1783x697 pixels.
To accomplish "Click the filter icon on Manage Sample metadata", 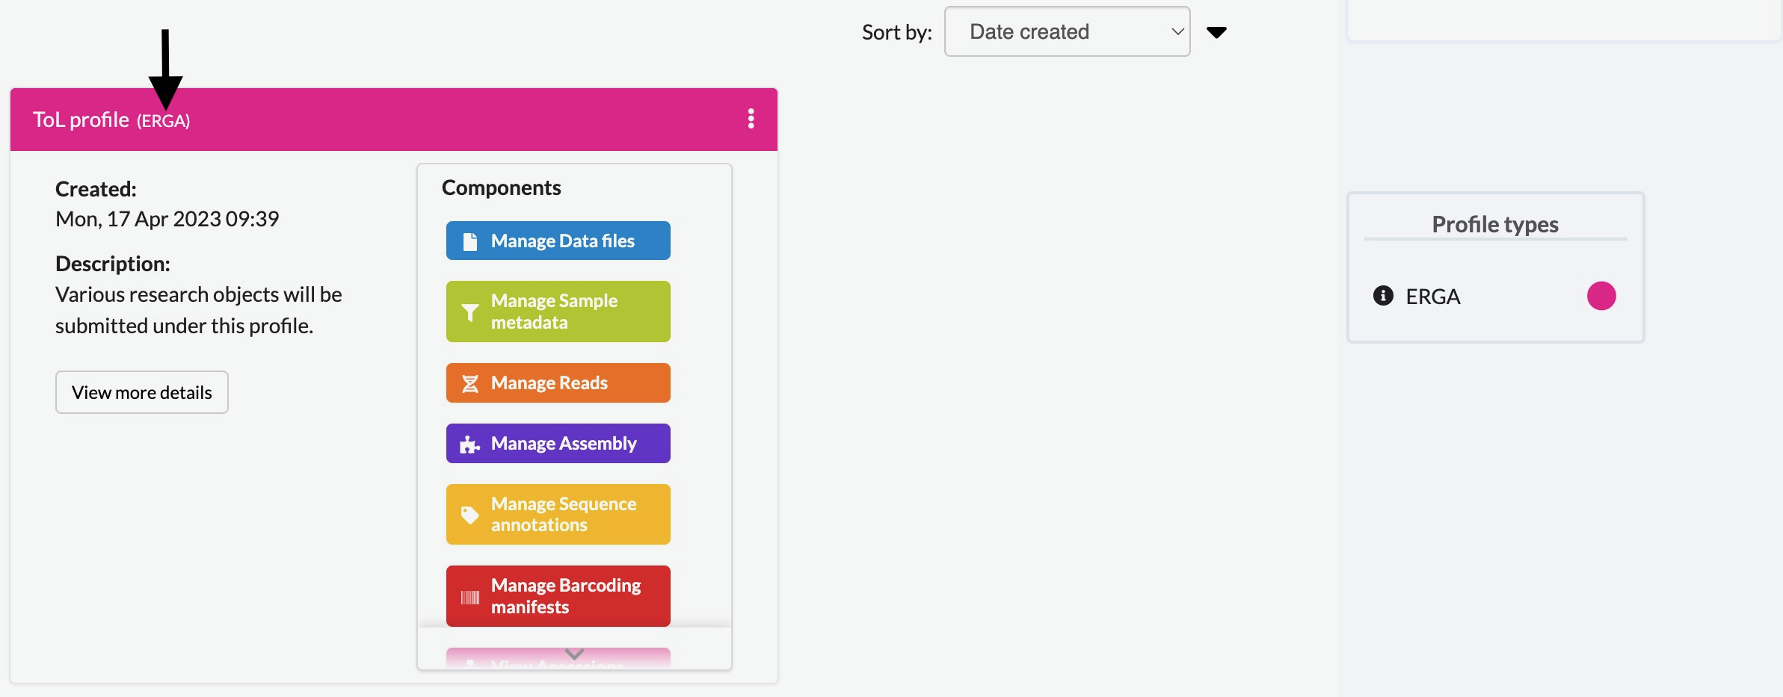I will click(470, 312).
